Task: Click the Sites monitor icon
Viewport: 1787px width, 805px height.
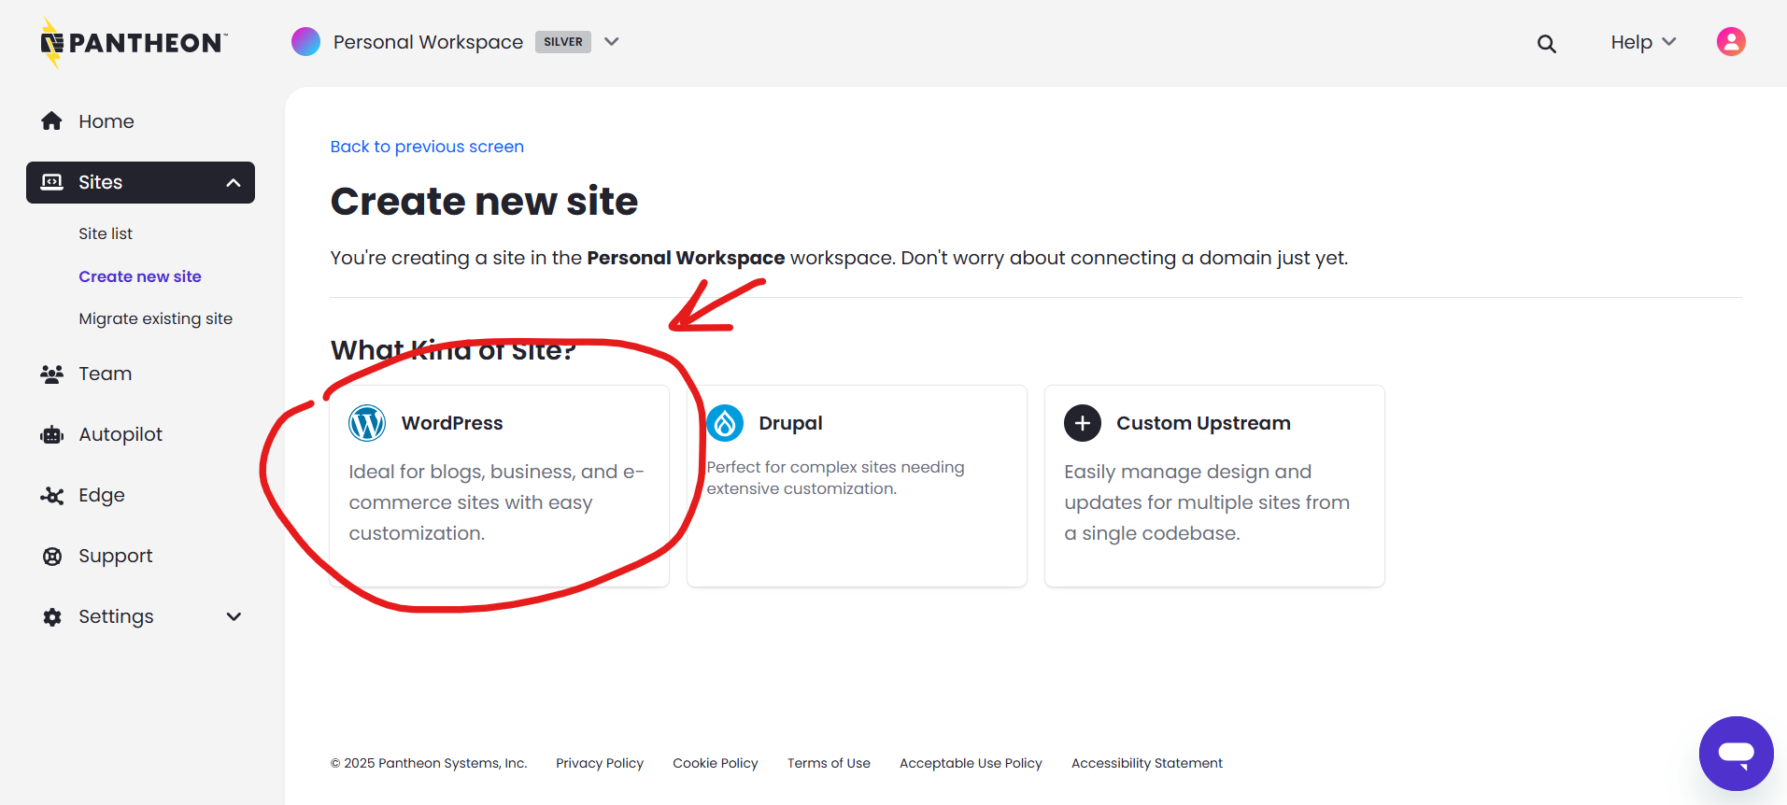Action: (52, 182)
